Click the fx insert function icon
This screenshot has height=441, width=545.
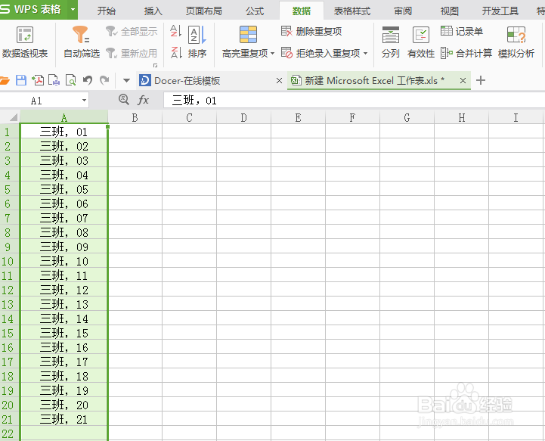pos(143,100)
